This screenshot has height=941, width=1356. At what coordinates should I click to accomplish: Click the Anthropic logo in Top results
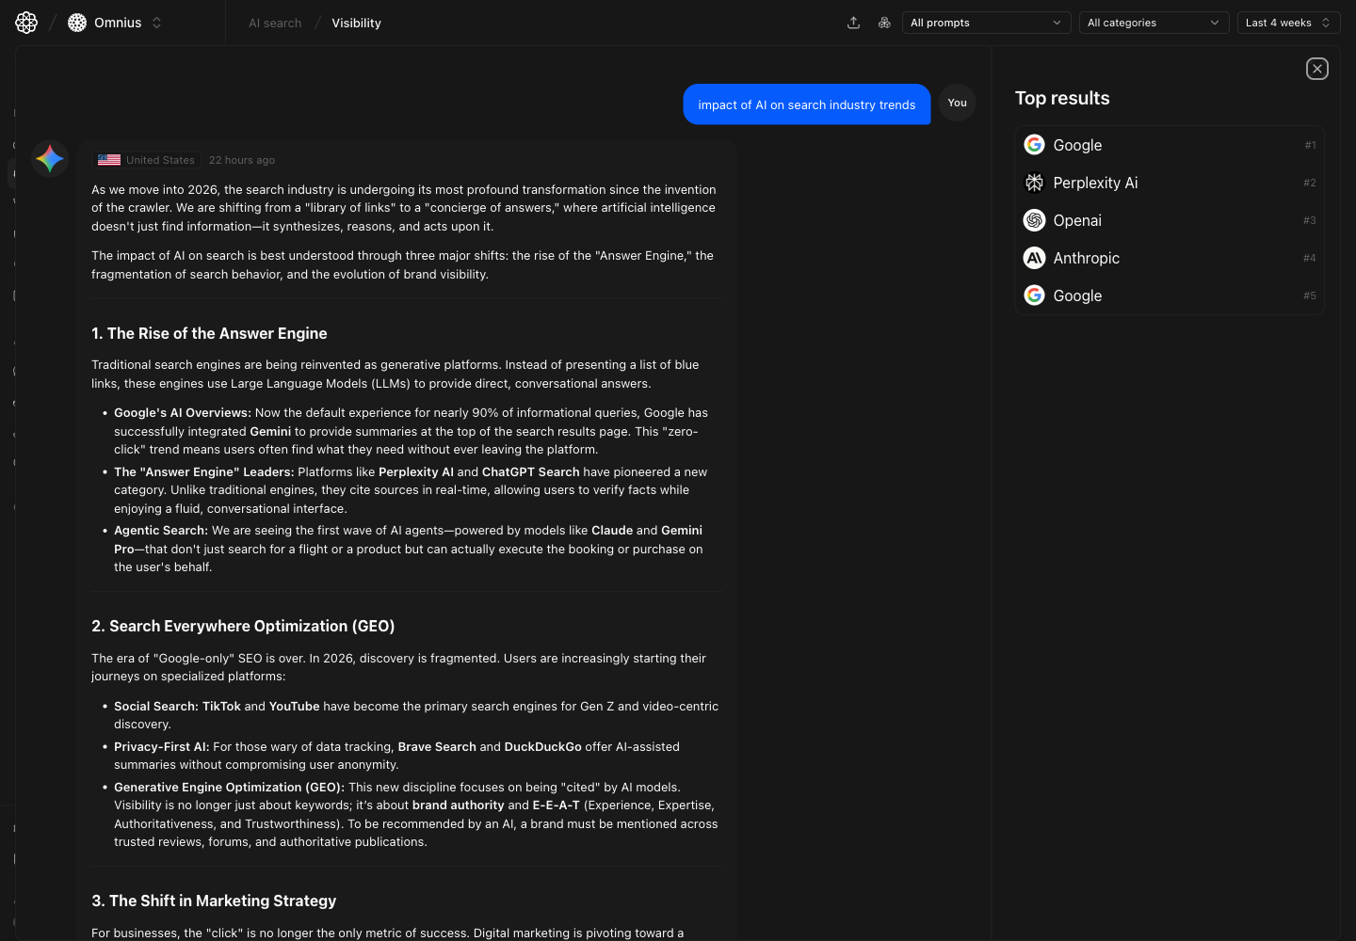click(1034, 257)
